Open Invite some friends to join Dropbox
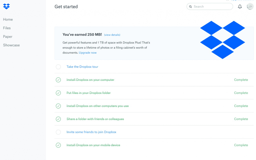Screen dimensions: 256x160 91,132
